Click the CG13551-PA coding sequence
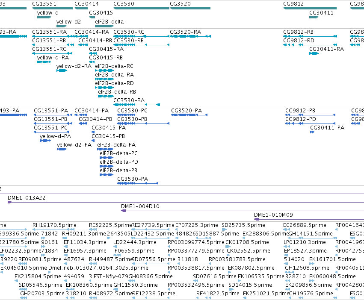The height and width of the screenshot is (300, 364). (53, 115)
